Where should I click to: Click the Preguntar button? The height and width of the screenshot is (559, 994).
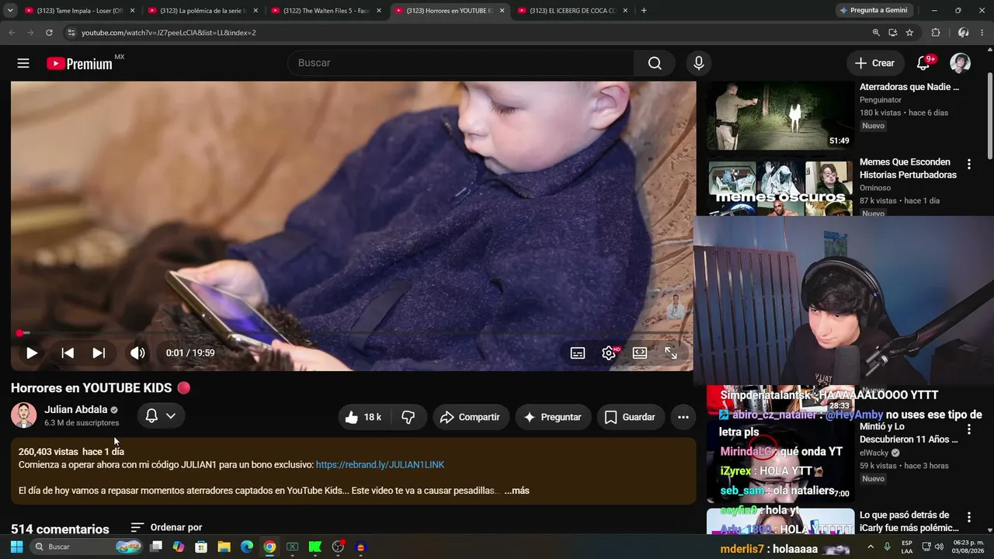pos(552,417)
